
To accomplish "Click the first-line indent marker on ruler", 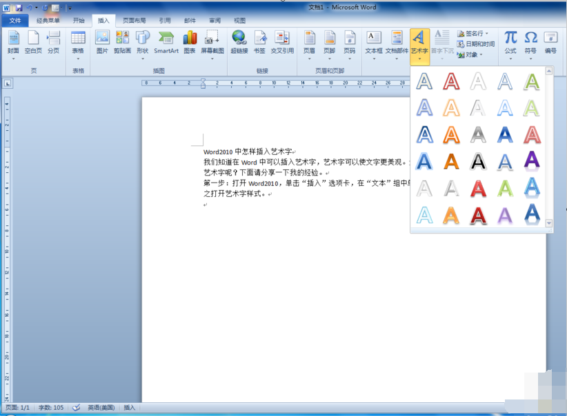I will pyautogui.click(x=203, y=81).
